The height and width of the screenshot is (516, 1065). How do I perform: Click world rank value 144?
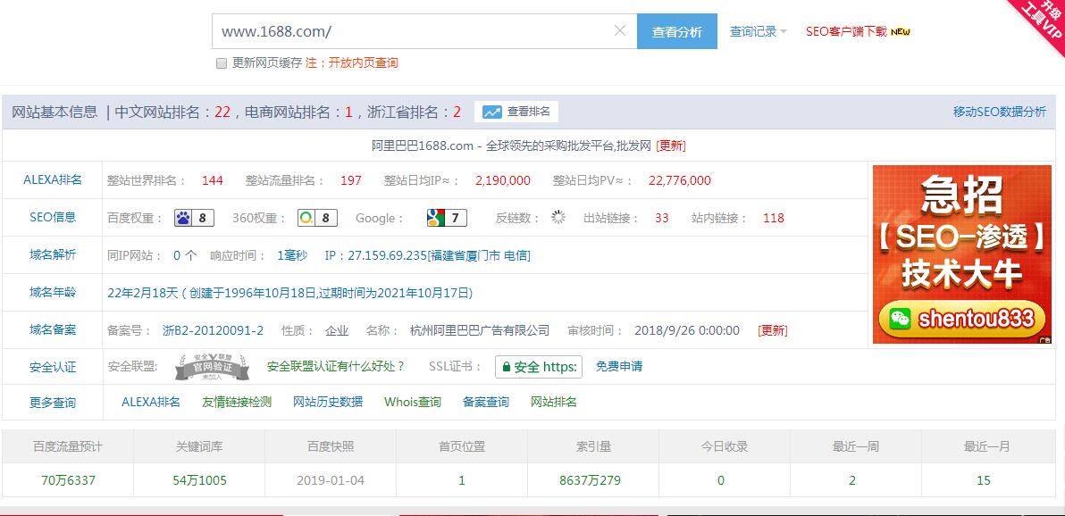pos(212,180)
